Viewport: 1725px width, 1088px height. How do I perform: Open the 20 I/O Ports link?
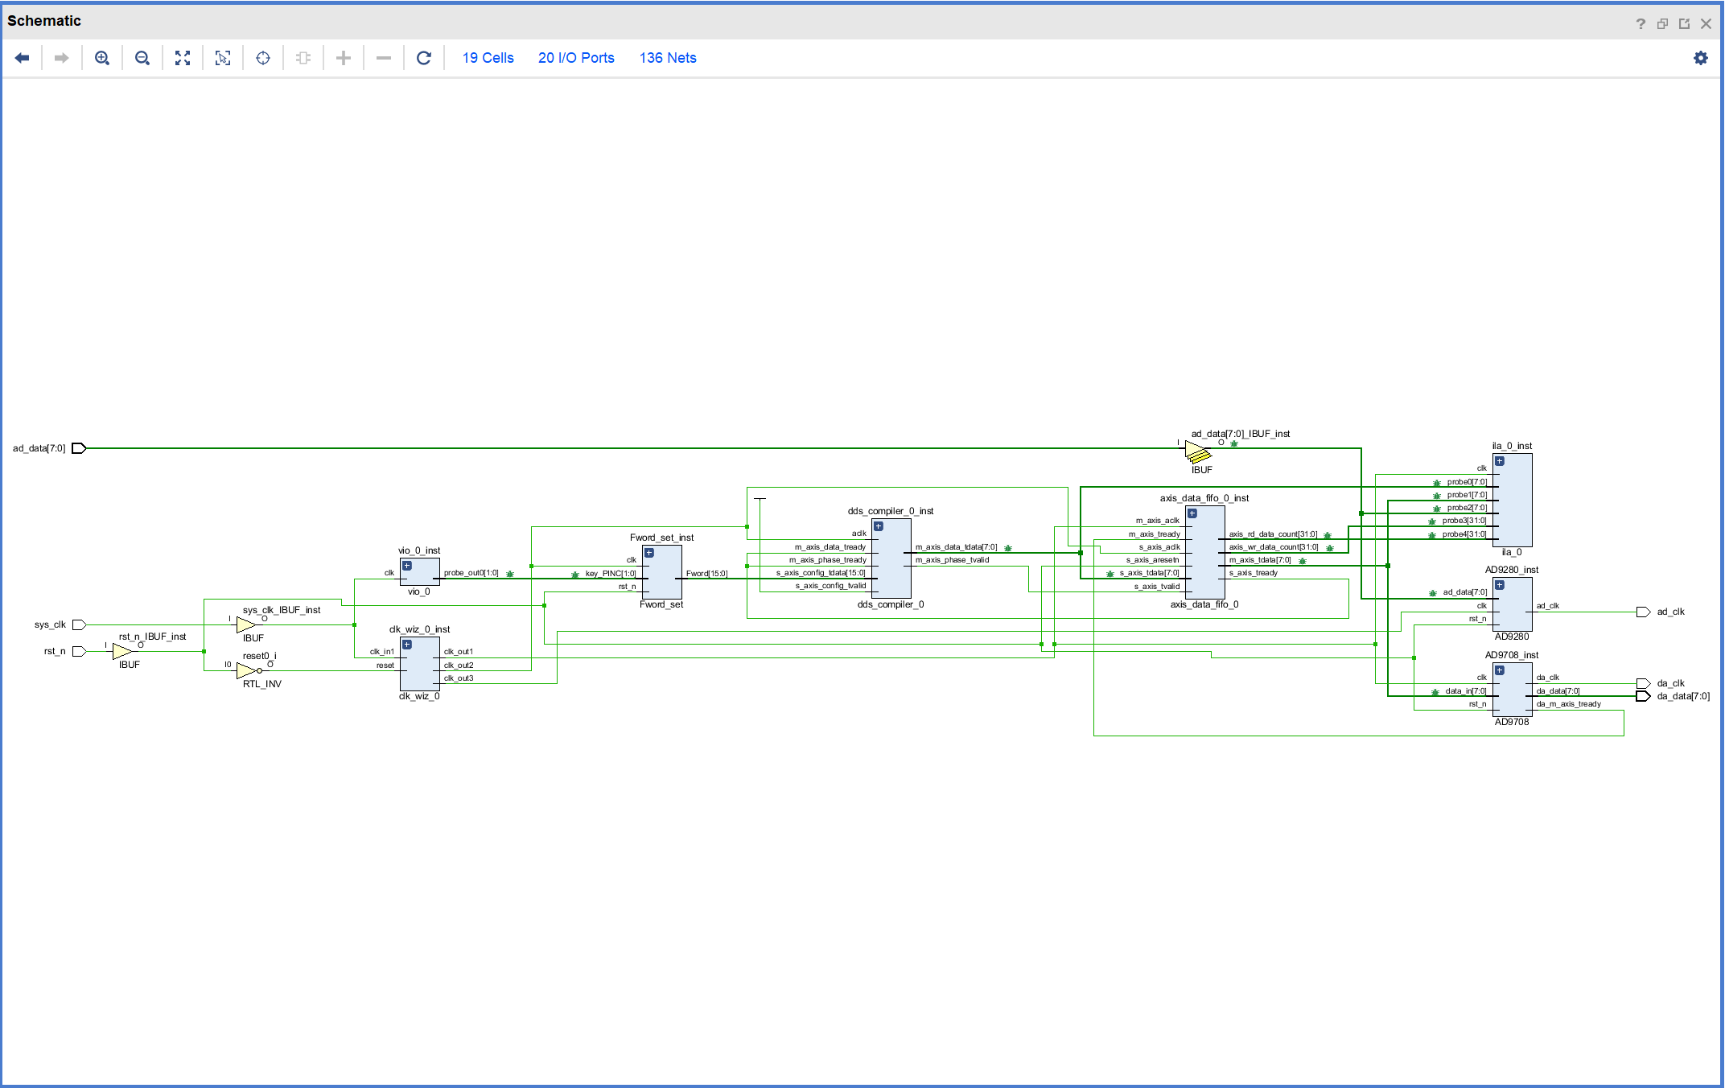click(x=576, y=58)
